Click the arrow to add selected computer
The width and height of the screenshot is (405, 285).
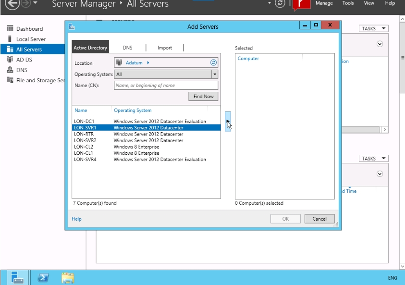click(228, 122)
